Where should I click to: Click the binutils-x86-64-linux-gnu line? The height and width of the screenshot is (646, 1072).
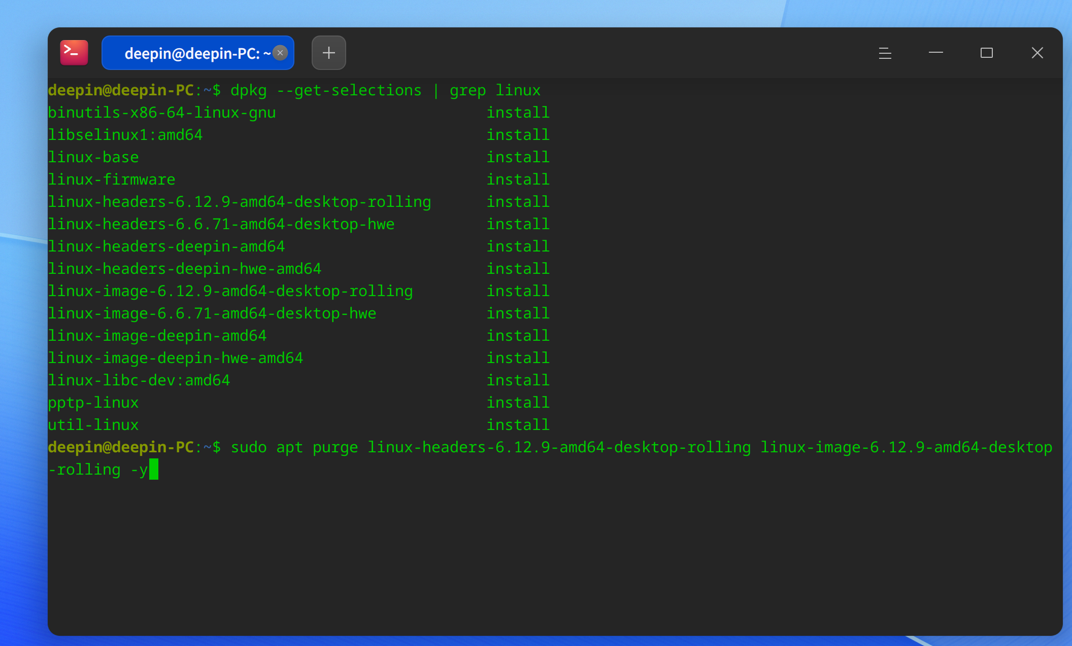pyautogui.click(x=161, y=113)
